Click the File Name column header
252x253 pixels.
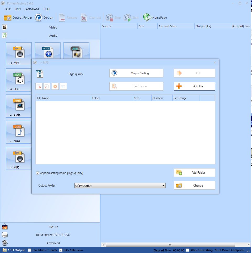[x=63, y=98]
